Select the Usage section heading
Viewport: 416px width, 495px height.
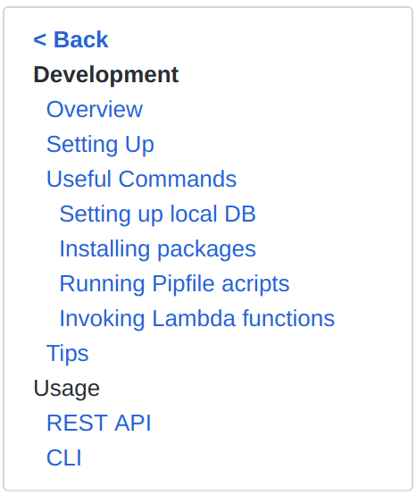[67, 389]
